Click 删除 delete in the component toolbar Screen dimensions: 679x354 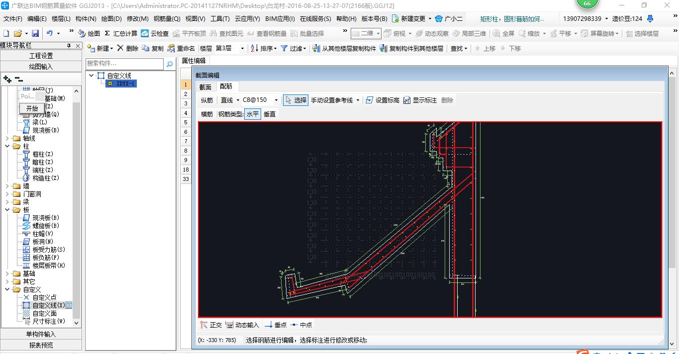pos(128,48)
